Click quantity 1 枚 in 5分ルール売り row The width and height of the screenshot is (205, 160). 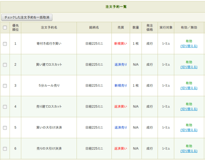pos(136,86)
